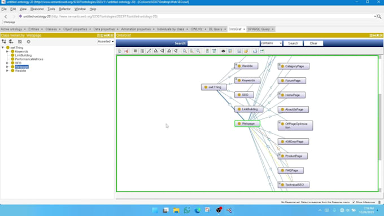
Task: Apply the grid layout using the gray square icon
Action: 135,51
